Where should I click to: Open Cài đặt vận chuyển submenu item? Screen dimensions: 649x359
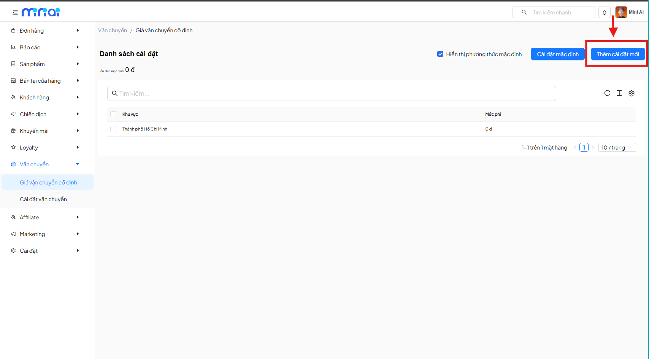point(43,199)
